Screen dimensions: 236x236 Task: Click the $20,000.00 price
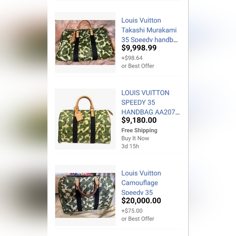click(x=141, y=201)
